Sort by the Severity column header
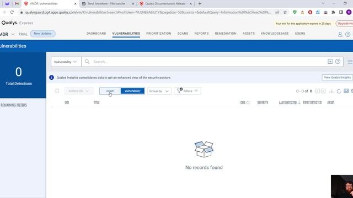This screenshot has height=198, width=353. [x=263, y=103]
